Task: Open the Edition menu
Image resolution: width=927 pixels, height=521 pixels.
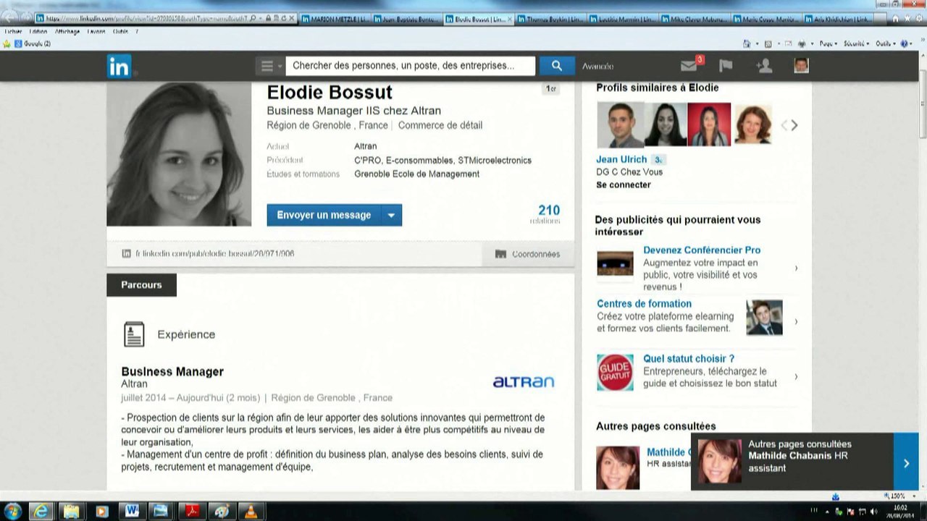Action: pos(38,32)
